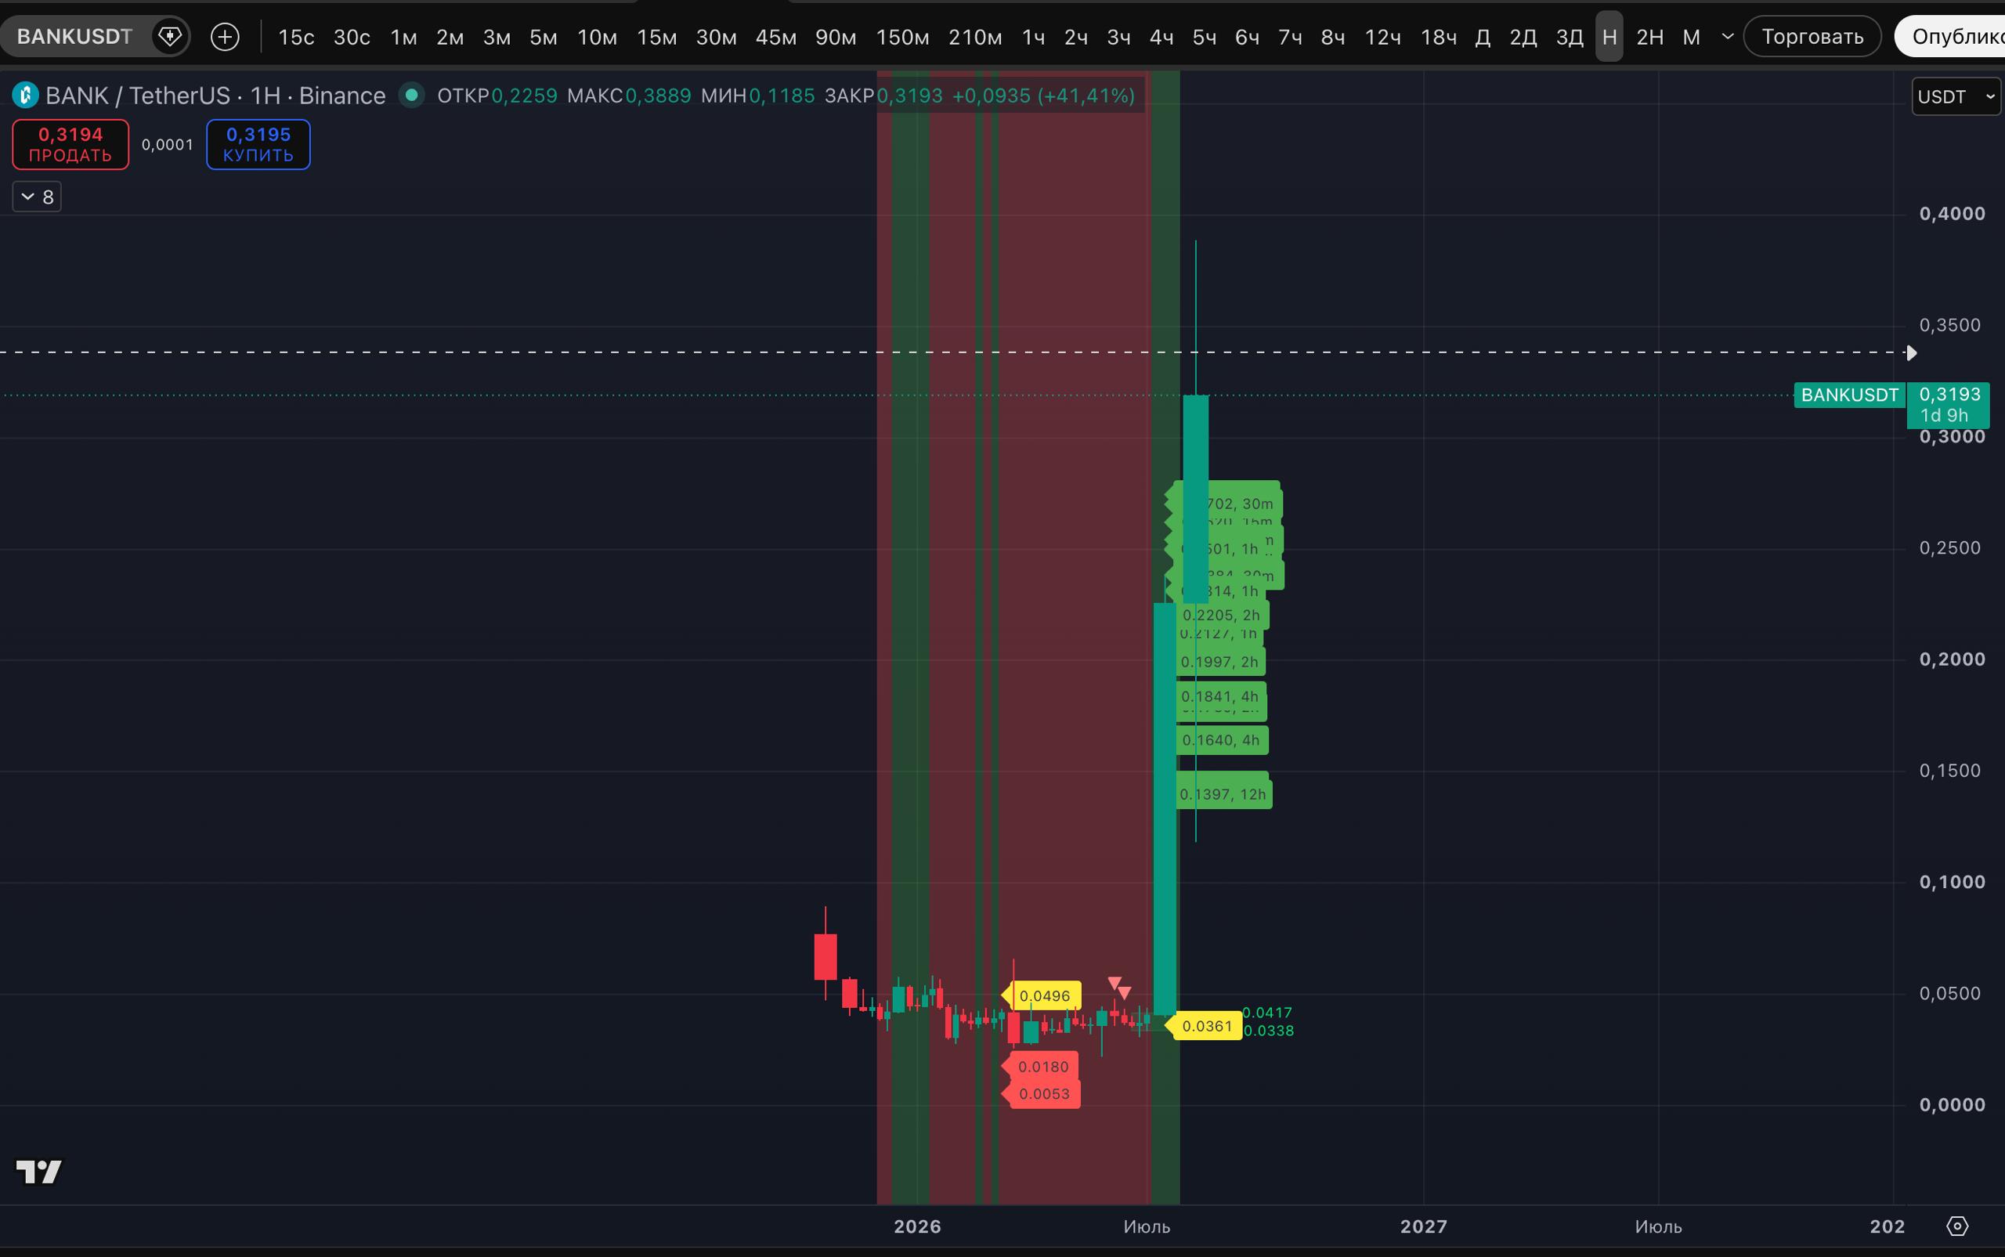Select the М monthly interval
The width and height of the screenshot is (2005, 1257).
[1691, 38]
